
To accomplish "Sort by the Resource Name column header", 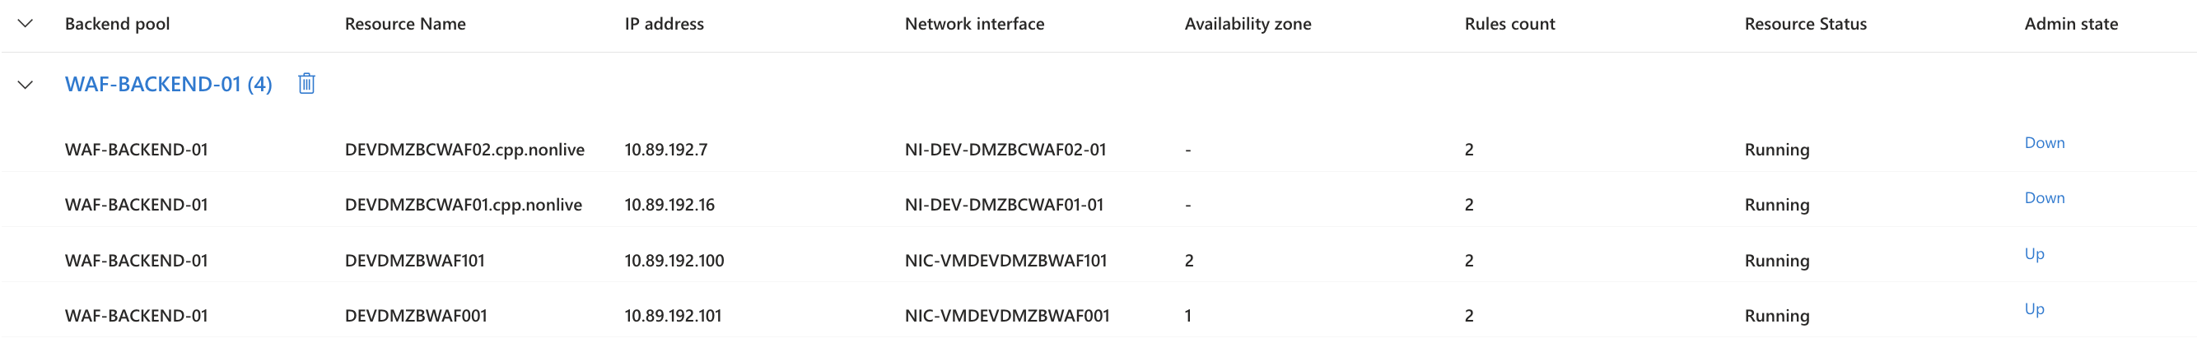I will 405,24.
